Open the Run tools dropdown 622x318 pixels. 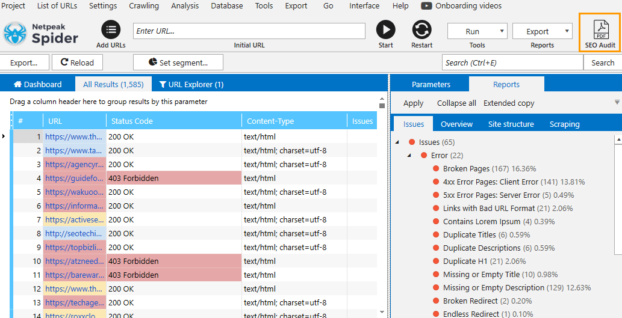pyautogui.click(x=477, y=31)
